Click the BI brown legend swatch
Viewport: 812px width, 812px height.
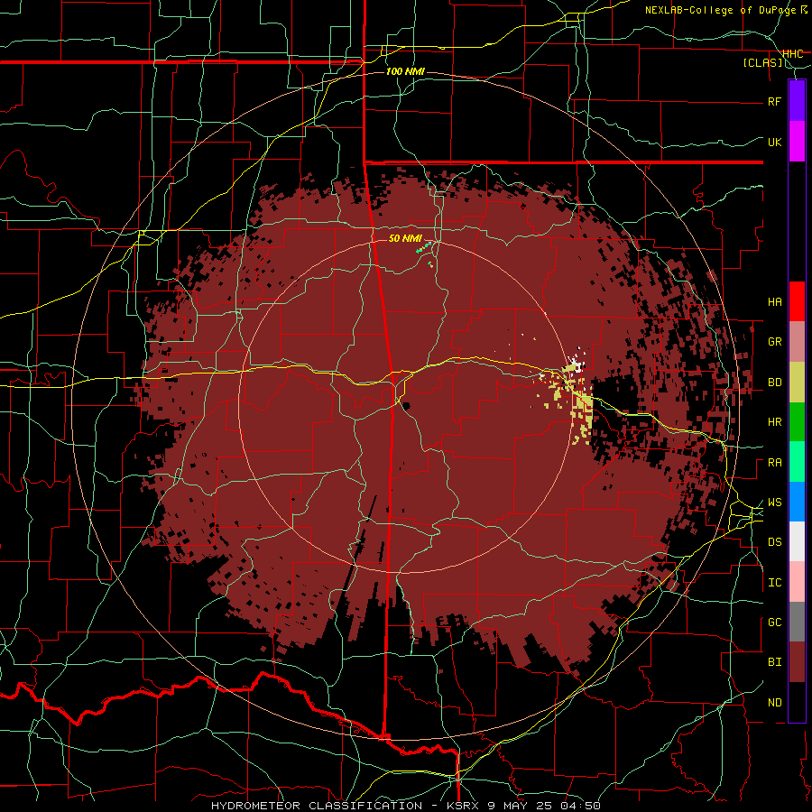(797, 662)
